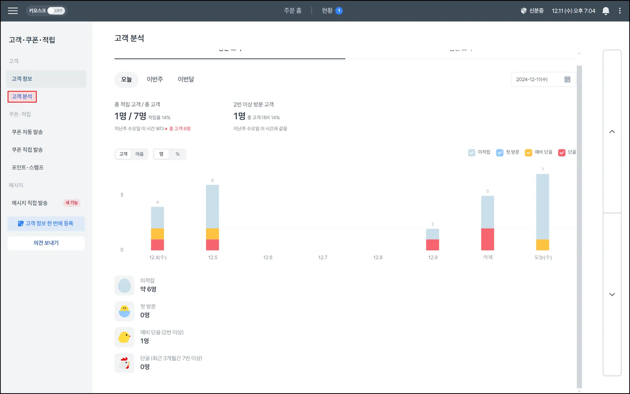Open 쿠폰 자동 발송 in the sidebar
The width and height of the screenshot is (630, 394).
pyautogui.click(x=27, y=132)
